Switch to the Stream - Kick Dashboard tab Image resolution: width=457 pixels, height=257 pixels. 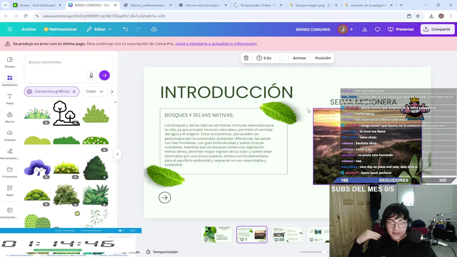tap(37, 5)
